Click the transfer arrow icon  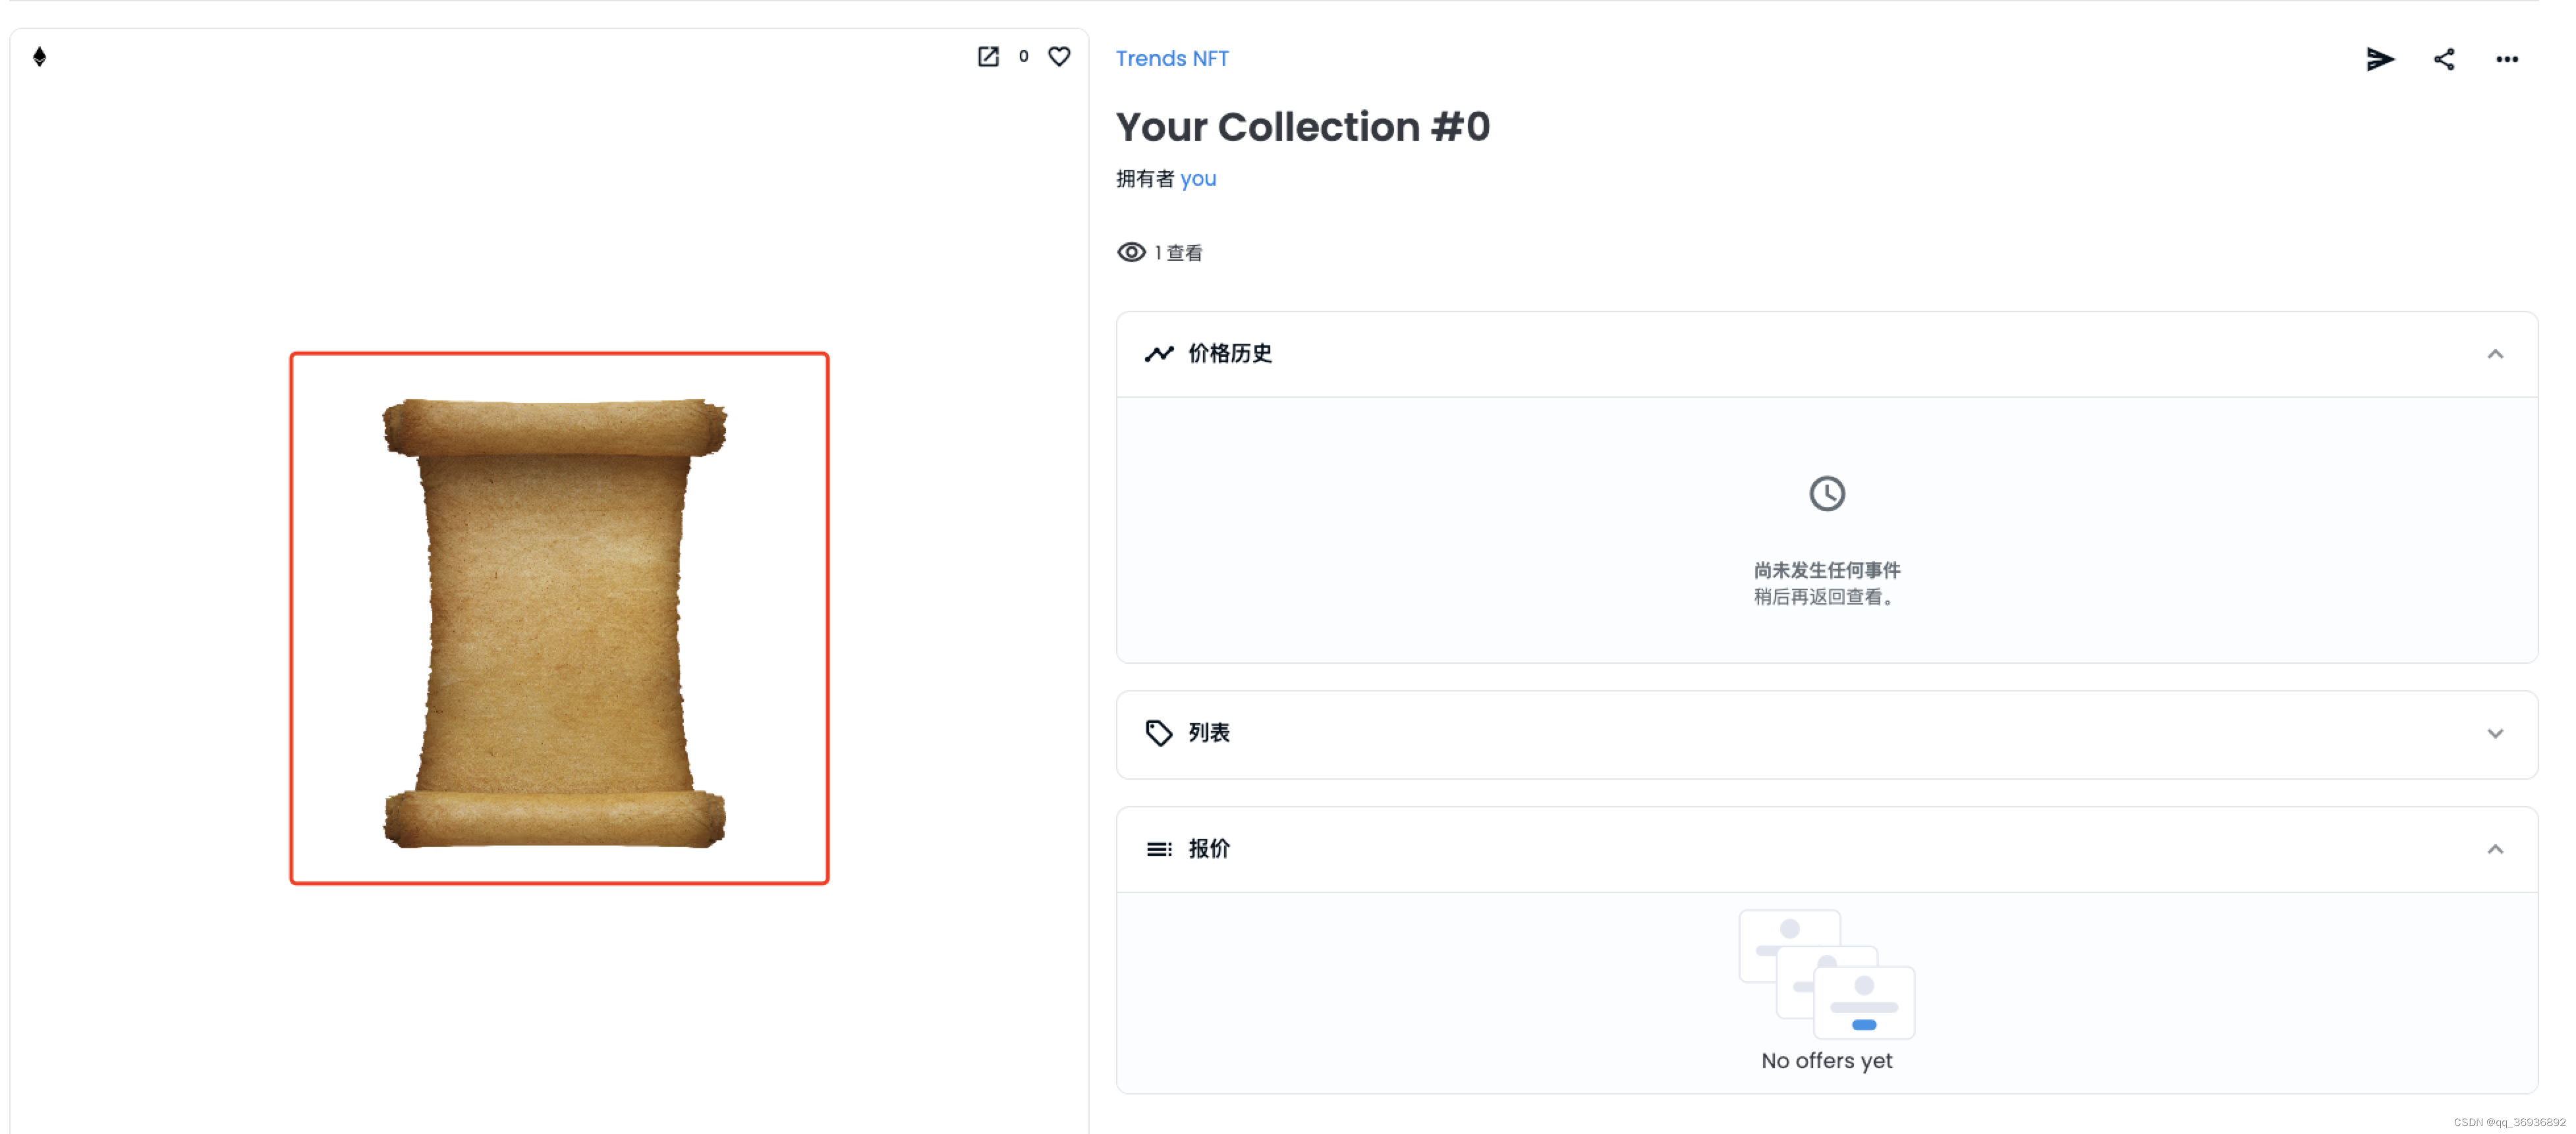(x=2379, y=59)
